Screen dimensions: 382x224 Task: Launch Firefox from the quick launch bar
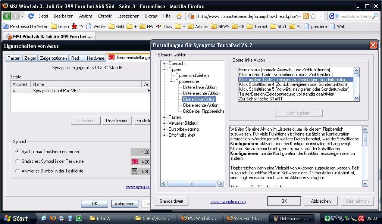click(x=53, y=218)
